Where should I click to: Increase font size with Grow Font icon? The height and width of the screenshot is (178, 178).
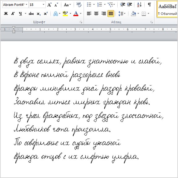49,5
